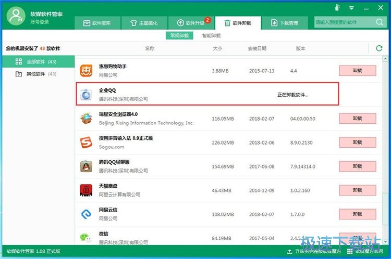The width and height of the screenshot is (391, 259).
Task: Click the 其他软件 folder icon
Action: [x=19, y=74]
